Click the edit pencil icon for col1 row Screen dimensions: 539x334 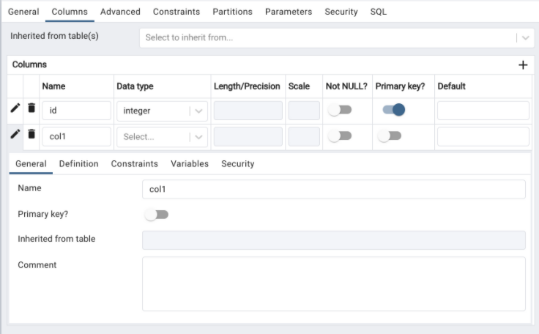point(15,134)
